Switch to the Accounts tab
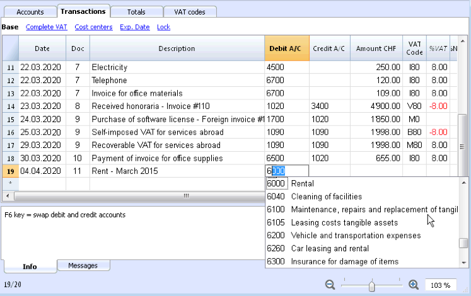 pyautogui.click(x=30, y=12)
